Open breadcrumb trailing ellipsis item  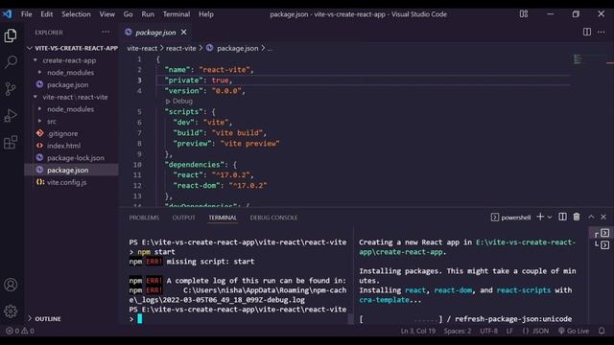click(x=271, y=49)
